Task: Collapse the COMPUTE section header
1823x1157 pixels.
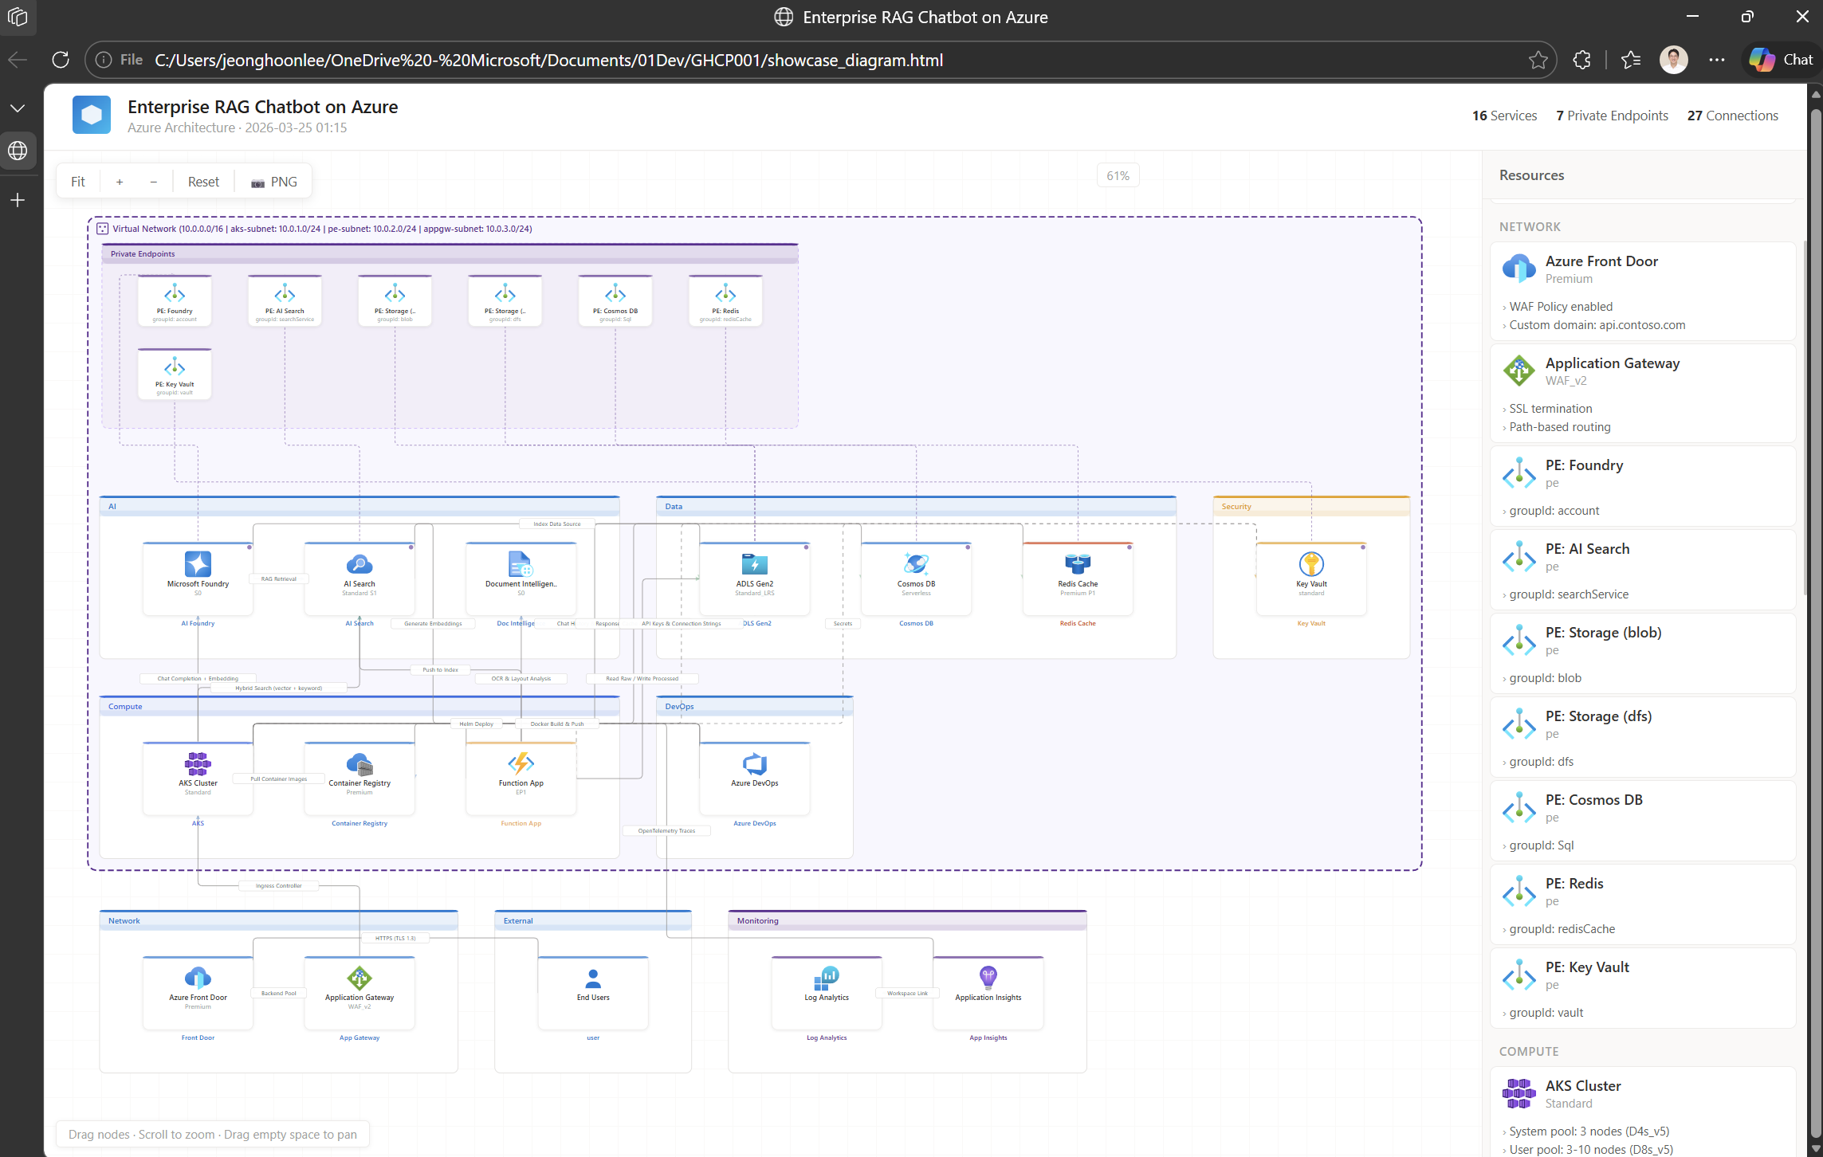Action: (x=1528, y=1051)
